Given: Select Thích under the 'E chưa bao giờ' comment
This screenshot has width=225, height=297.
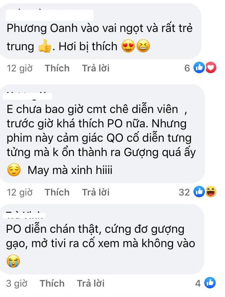Looking at the screenshot, I should 57,192.
